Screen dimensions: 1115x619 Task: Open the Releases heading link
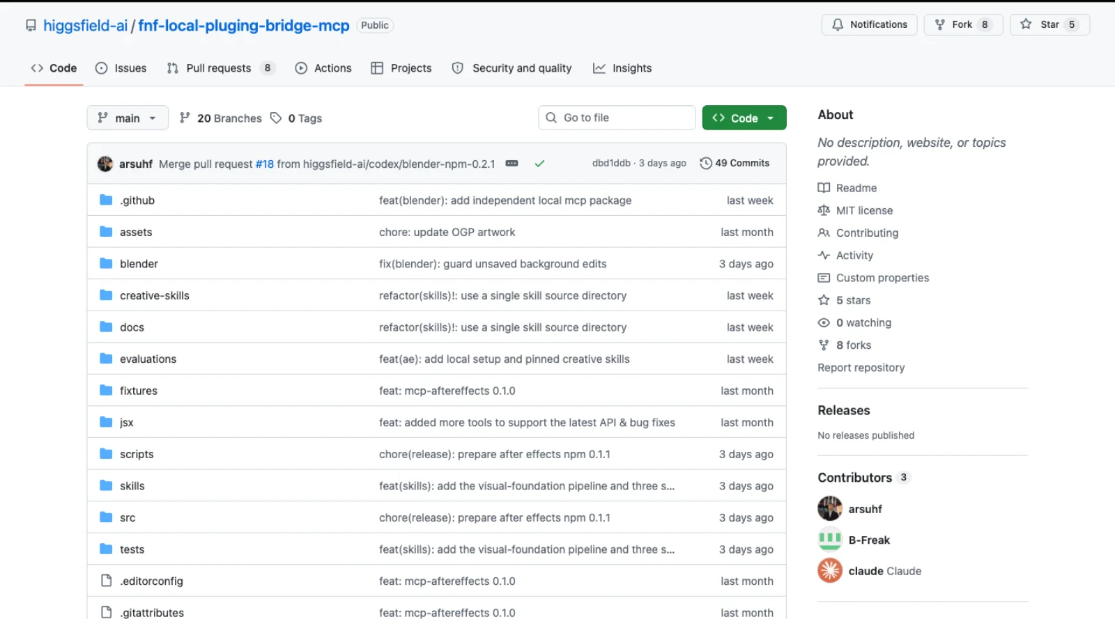point(844,411)
